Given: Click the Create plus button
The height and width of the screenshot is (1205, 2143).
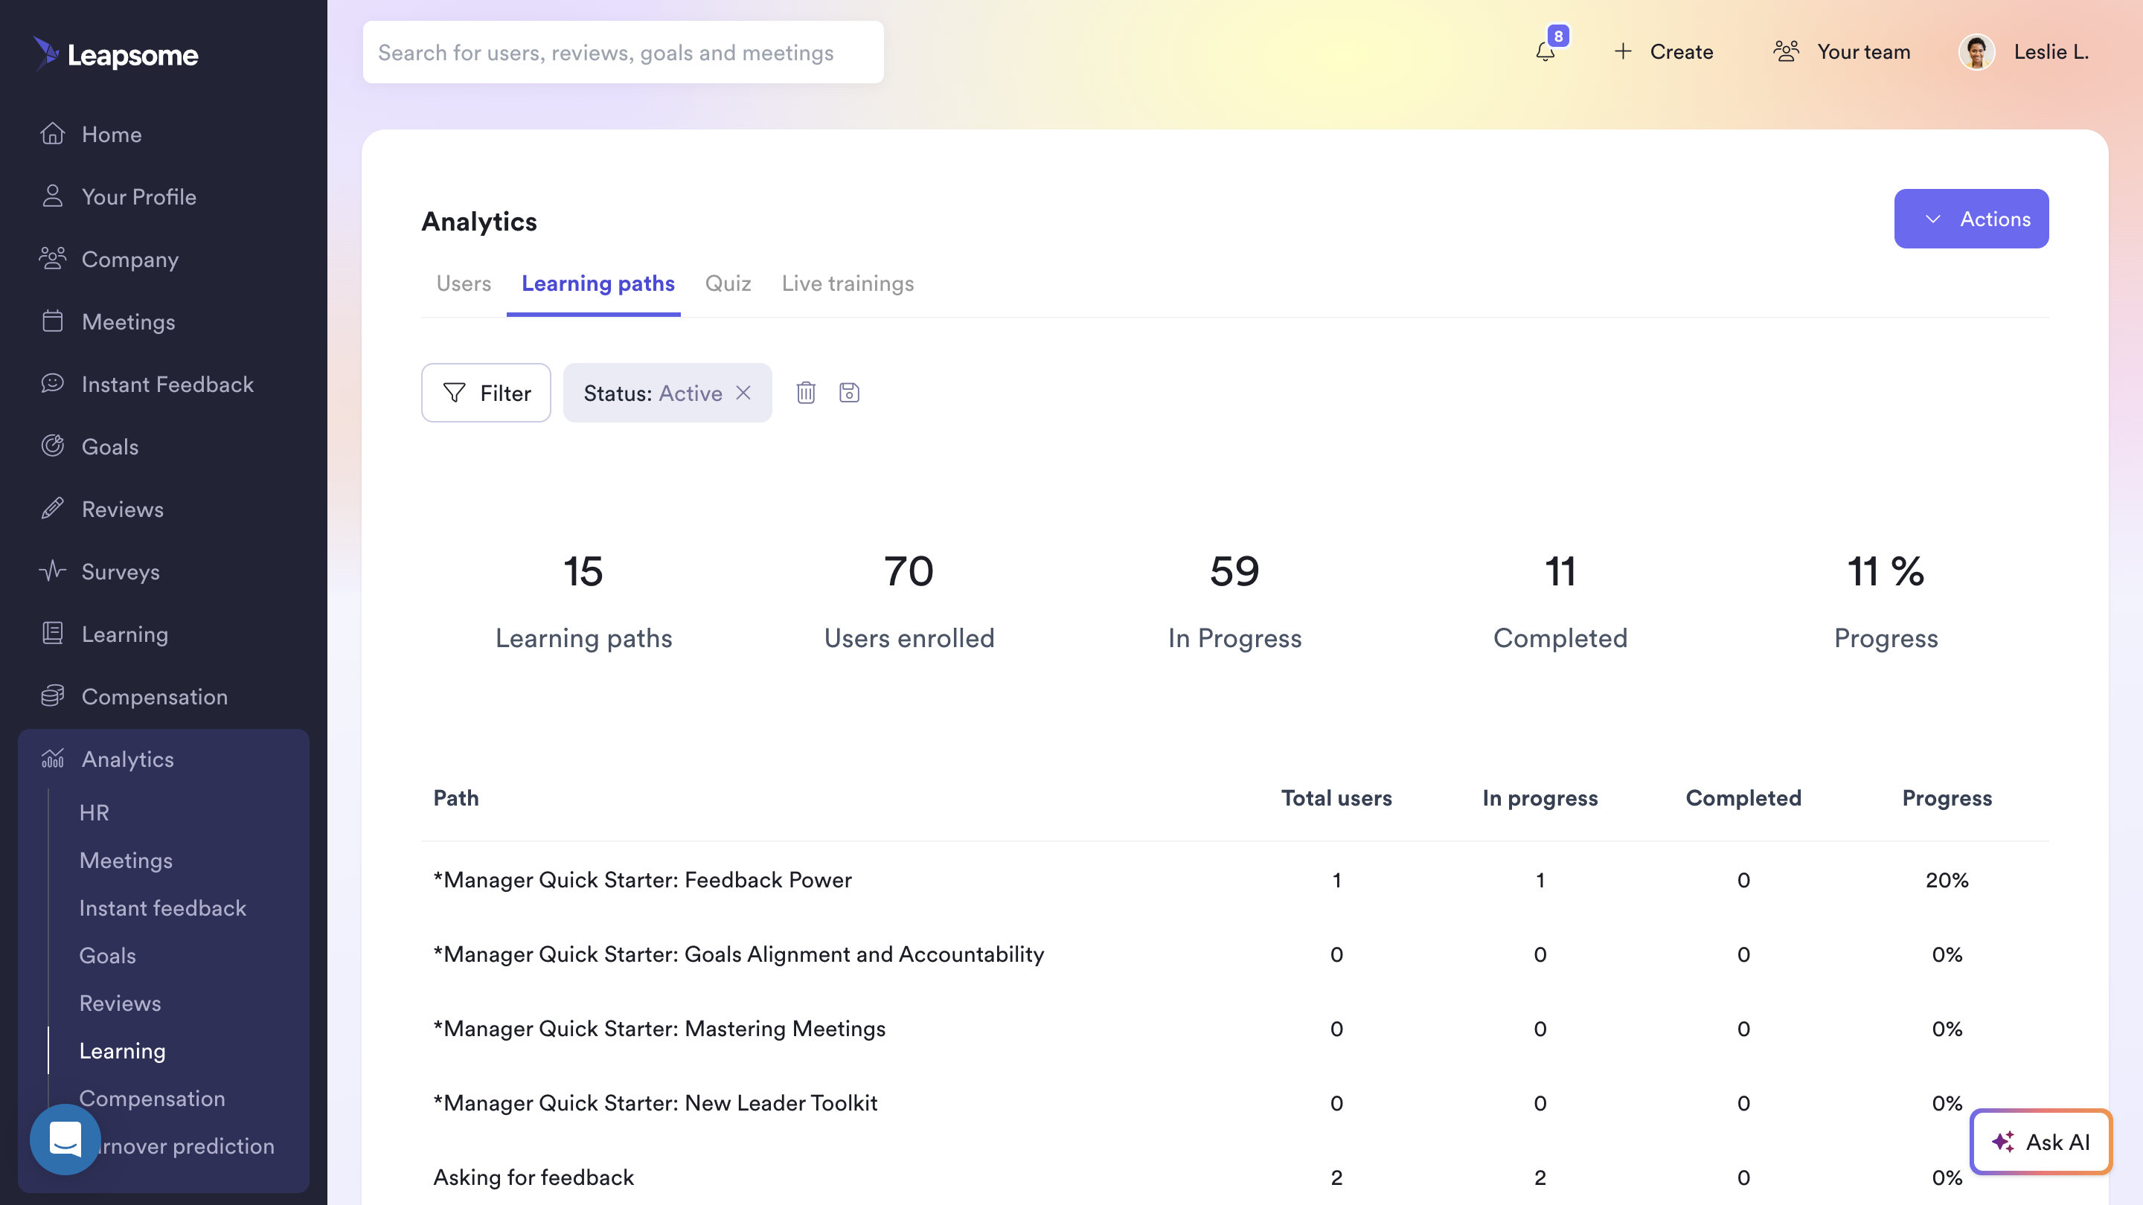Looking at the screenshot, I should coord(1664,51).
